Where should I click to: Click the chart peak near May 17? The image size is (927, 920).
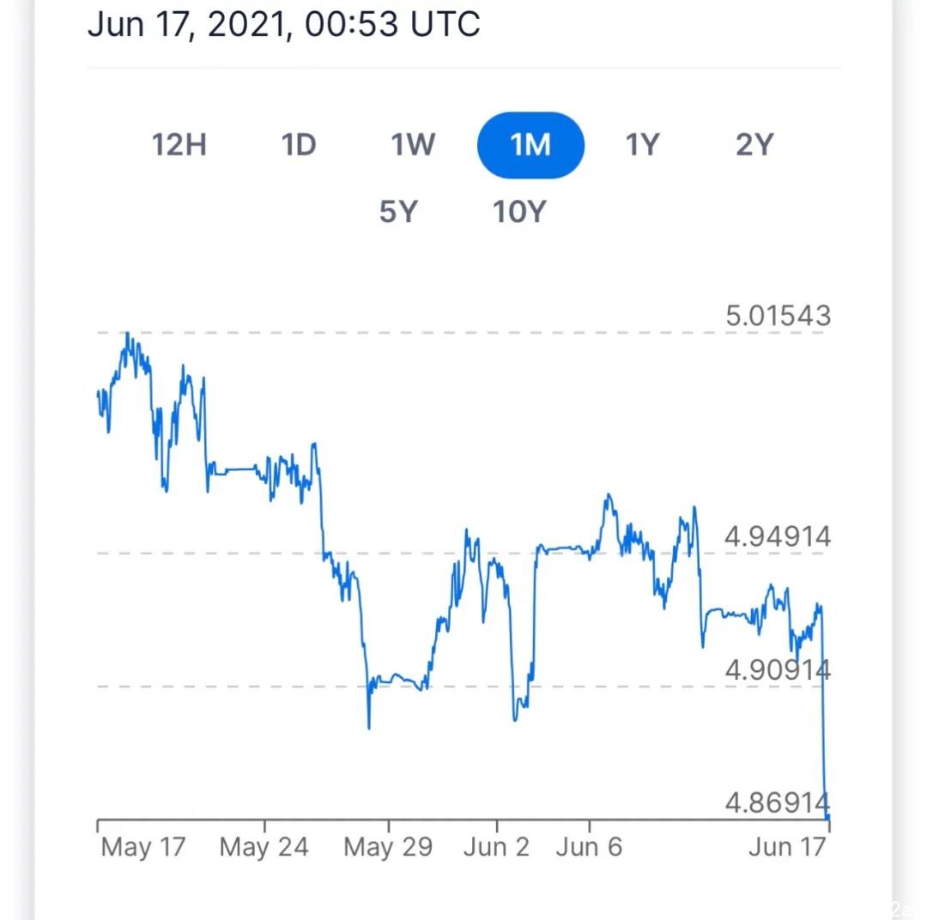click(x=128, y=335)
